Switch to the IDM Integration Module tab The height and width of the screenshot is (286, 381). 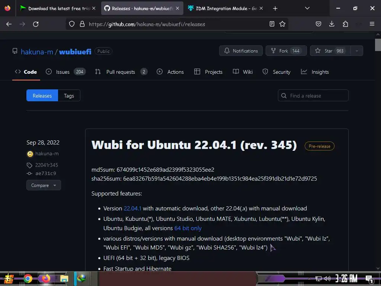click(x=226, y=8)
